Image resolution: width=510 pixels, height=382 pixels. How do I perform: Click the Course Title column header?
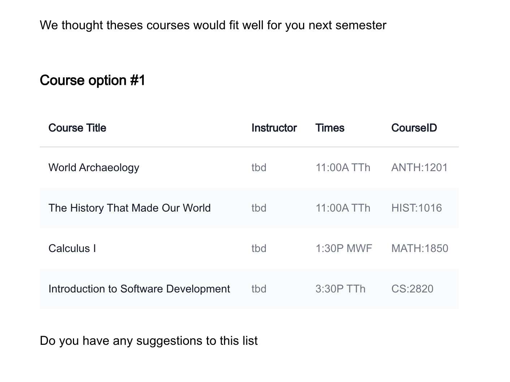click(x=77, y=128)
